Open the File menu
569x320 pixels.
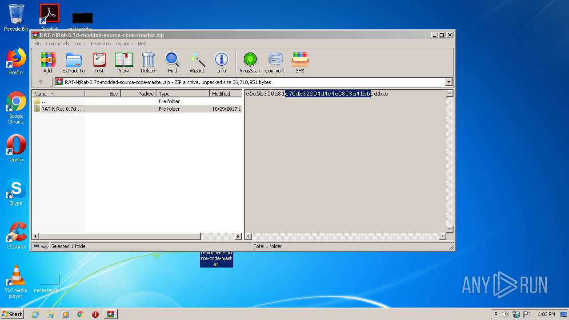[37, 44]
